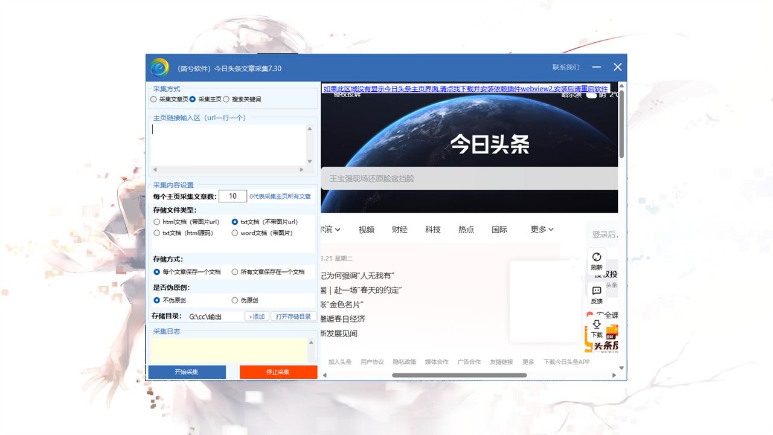
Task: Open the 财经 news tab
Action: [399, 230]
